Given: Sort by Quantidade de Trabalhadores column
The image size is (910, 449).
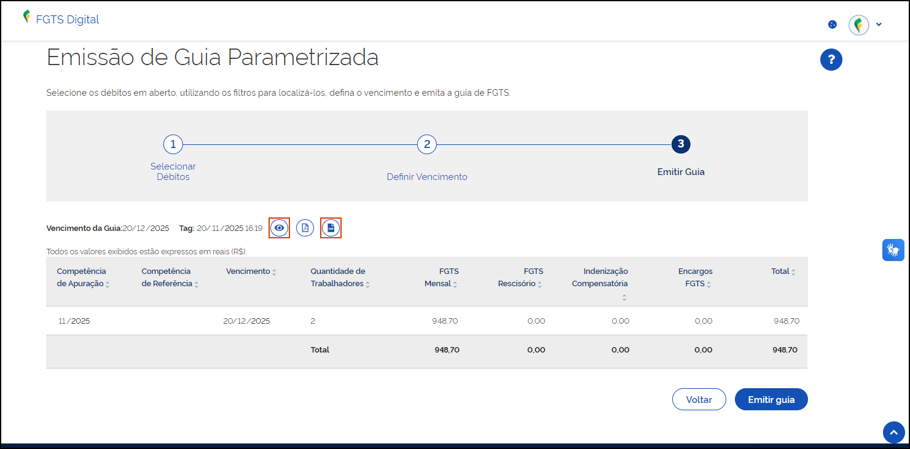Looking at the screenshot, I should point(367,284).
